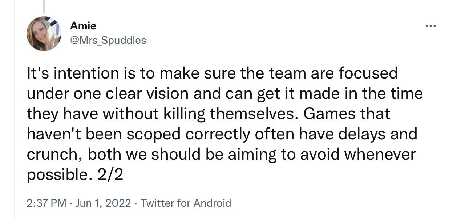The image size is (449, 219).
Task: Open the Amie display name link
Action: coord(83,26)
